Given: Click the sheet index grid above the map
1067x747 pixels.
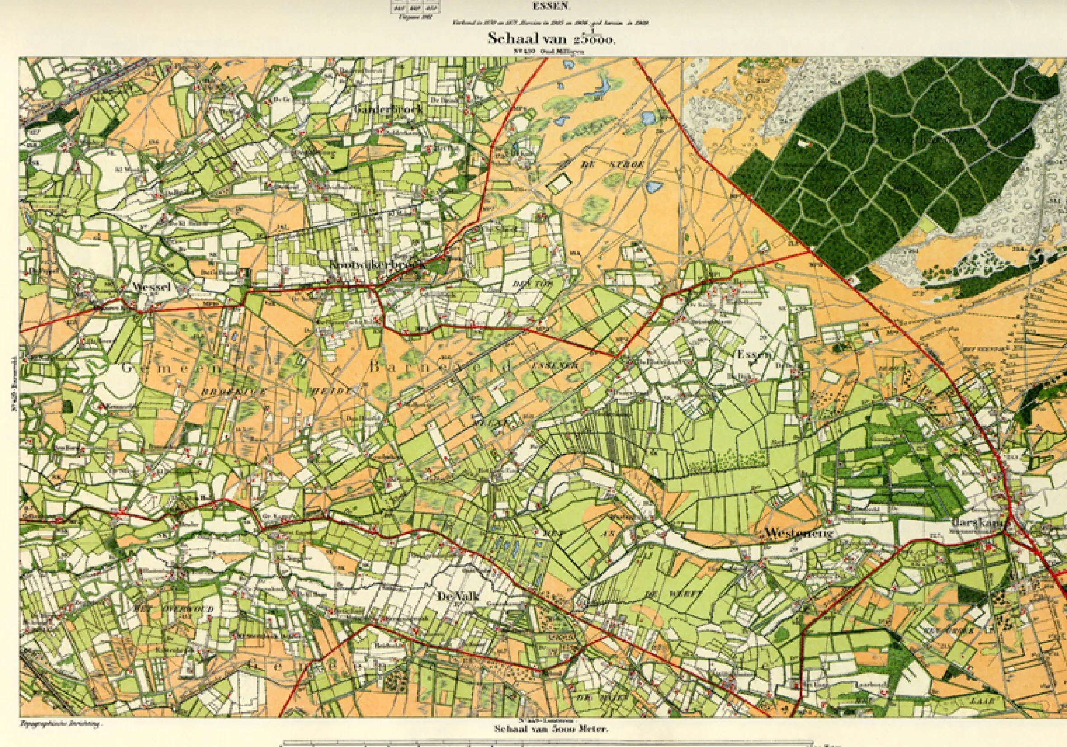Looking at the screenshot, I should (416, 7).
